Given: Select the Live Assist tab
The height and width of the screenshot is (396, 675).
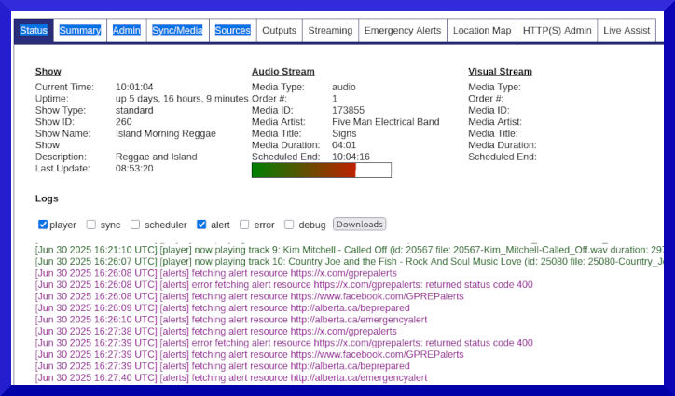Looking at the screenshot, I should click(627, 31).
